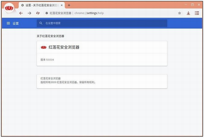Minimize the browser window

pyautogui.click(x=186, y=5)
